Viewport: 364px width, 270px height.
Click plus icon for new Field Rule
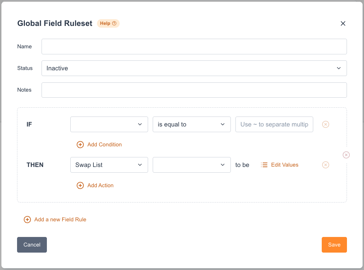27,220
